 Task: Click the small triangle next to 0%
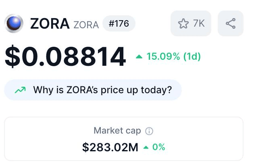[146, 147]
